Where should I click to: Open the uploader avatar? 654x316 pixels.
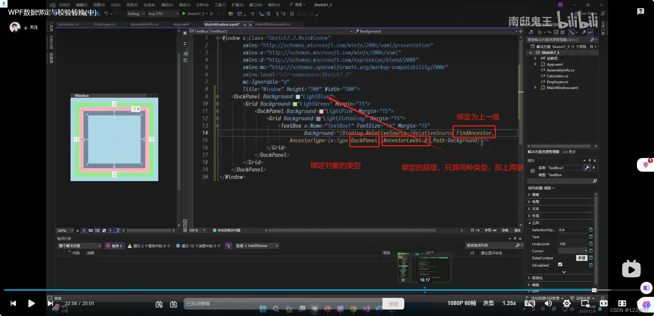point(15,27)
